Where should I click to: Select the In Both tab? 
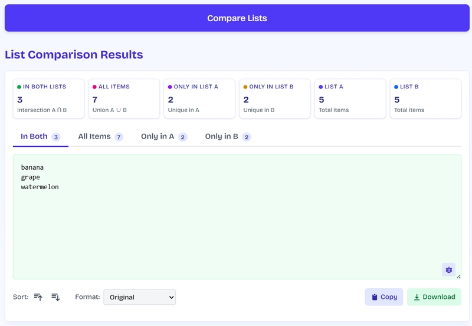point(40,137)
